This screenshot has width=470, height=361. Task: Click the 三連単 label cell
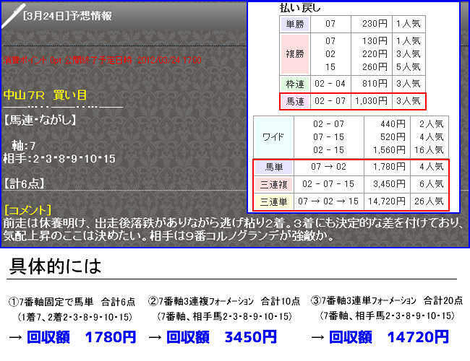tap(273, 201)
